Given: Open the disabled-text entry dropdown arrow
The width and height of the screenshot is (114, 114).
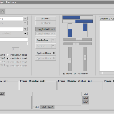Looking at the screenshot, I should pyautogui.click(x=25, y=33).
